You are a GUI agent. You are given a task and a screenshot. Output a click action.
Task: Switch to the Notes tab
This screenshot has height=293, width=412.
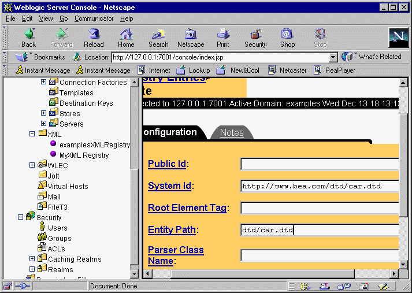point(232,133)
